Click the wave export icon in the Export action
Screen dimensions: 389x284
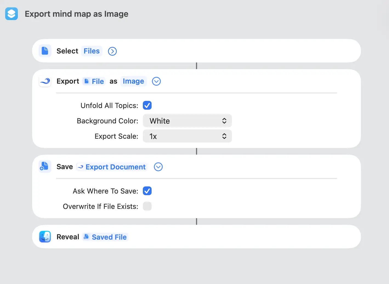click(x=45, y=81)
